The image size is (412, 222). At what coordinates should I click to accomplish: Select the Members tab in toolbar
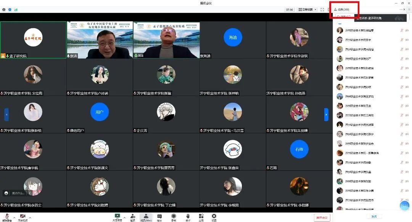(145, 216)
